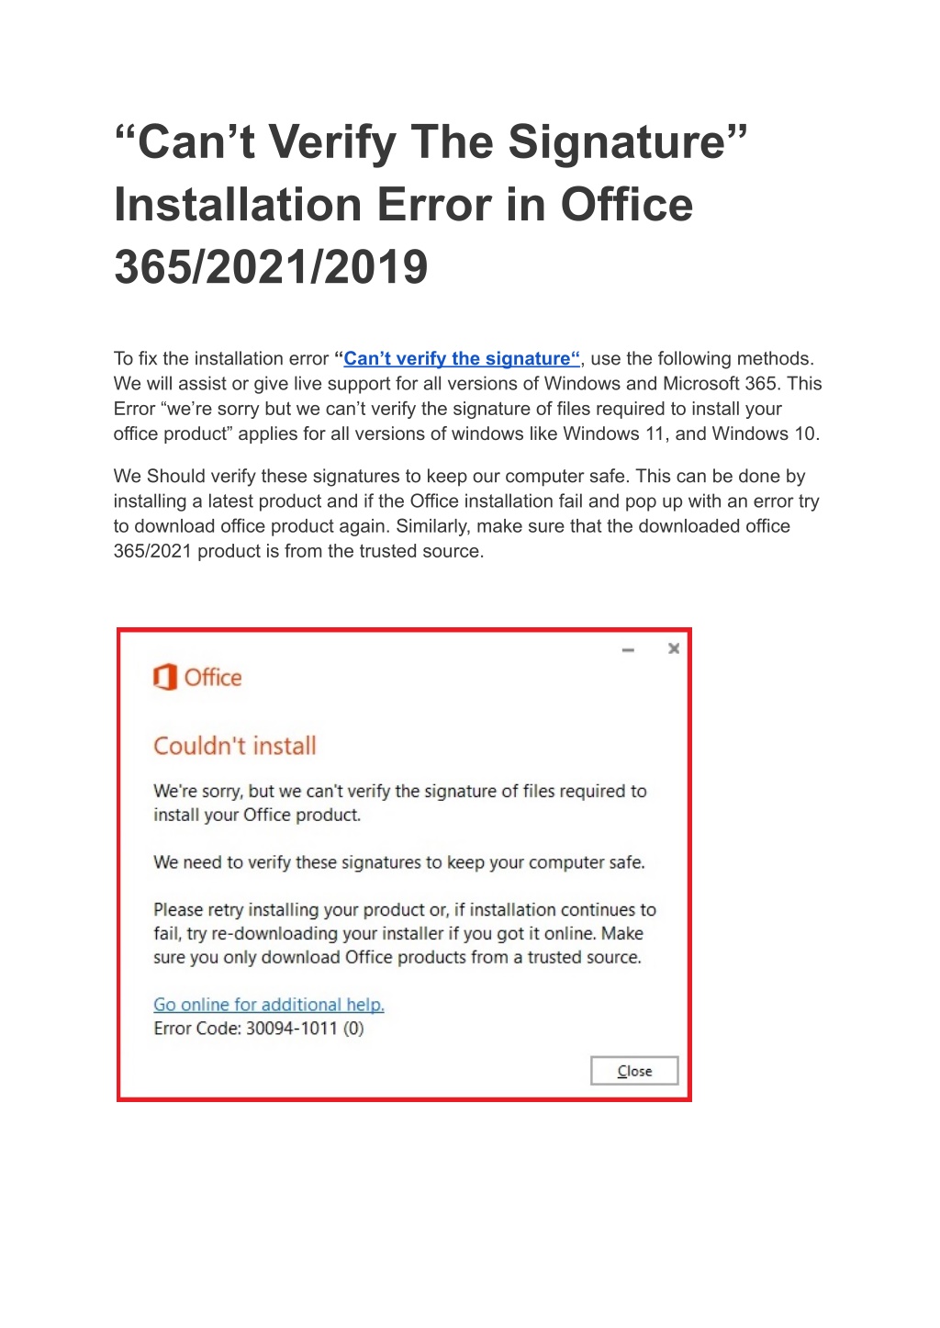The width and height of the screenshot is (940, 1328).
Task: Click the Office logo icon in dialog
Action: coord(164,678)
